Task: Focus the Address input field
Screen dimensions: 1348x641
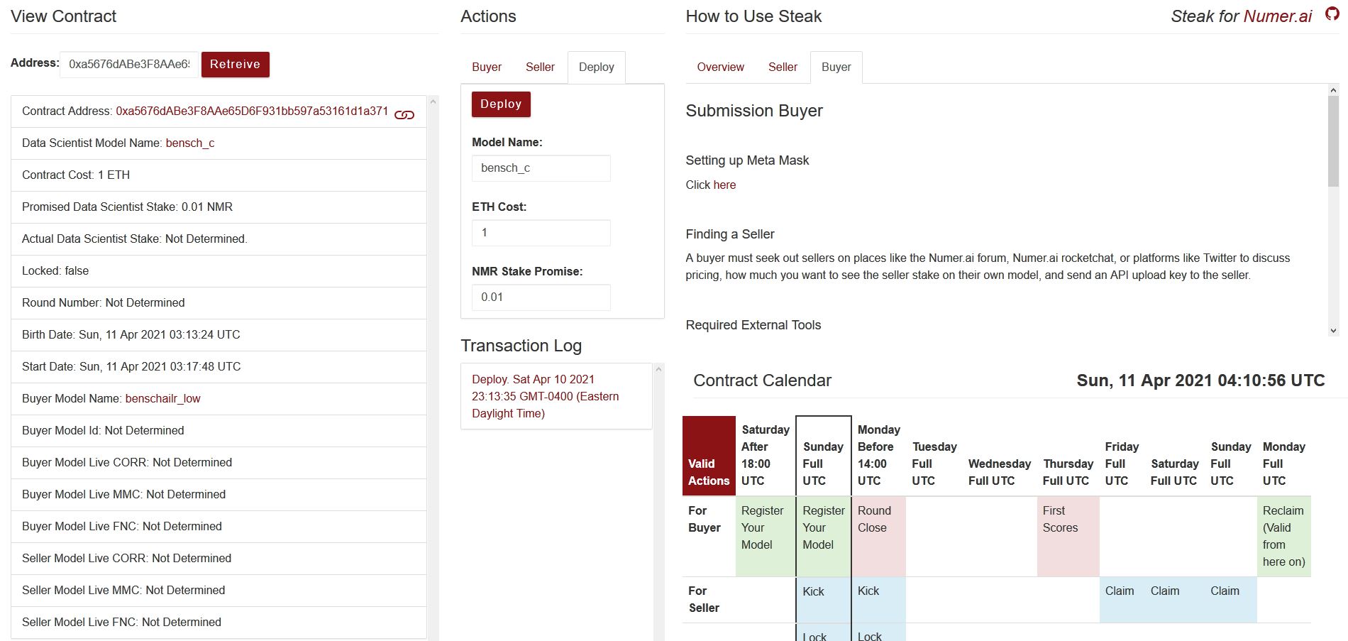Action: [129, 65]
